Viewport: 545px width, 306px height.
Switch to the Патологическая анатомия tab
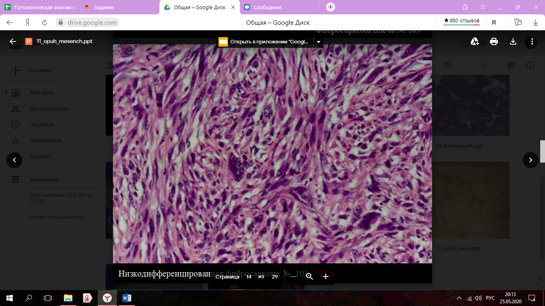coord(40,7)
